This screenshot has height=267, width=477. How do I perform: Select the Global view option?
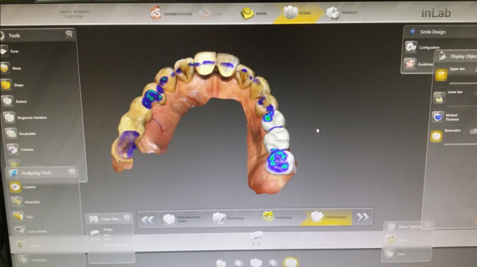pyautogui.click(x=396, y=240)
